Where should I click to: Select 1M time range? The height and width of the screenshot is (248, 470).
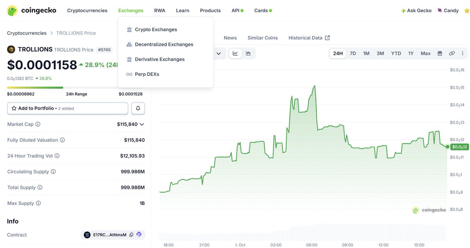366,53
